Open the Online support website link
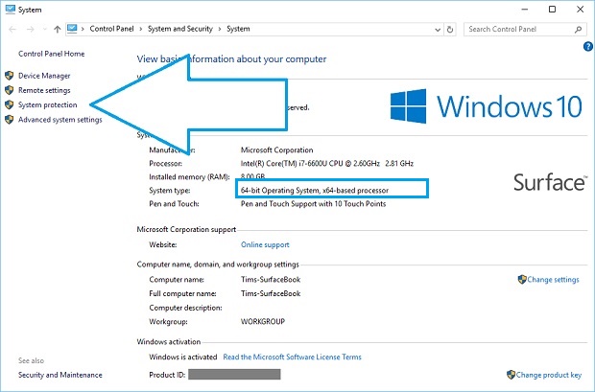 coord(265,245)
